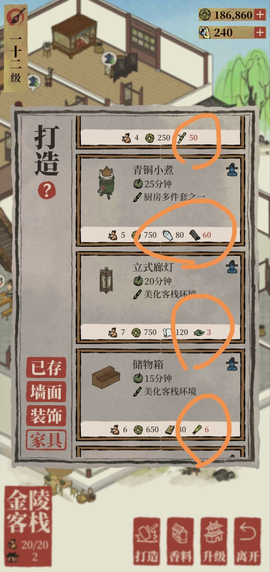Tap the blue worker icon beside 青铜小煮

coord(232,170)
